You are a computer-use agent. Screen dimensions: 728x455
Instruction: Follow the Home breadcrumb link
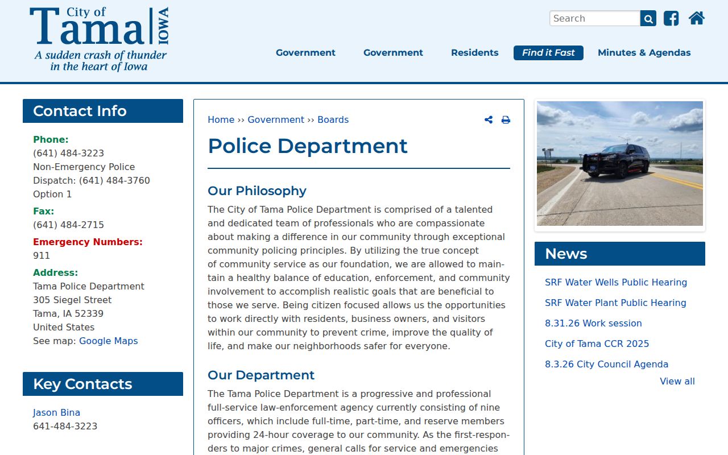click(x=221, y=119)
